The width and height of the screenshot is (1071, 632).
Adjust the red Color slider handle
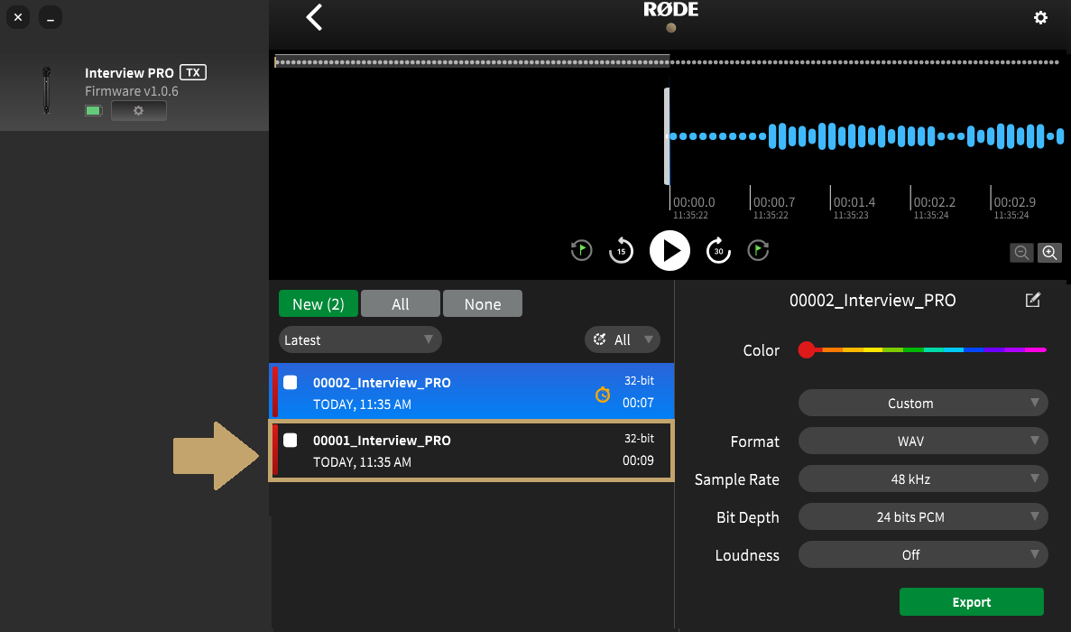click(807, 349)
